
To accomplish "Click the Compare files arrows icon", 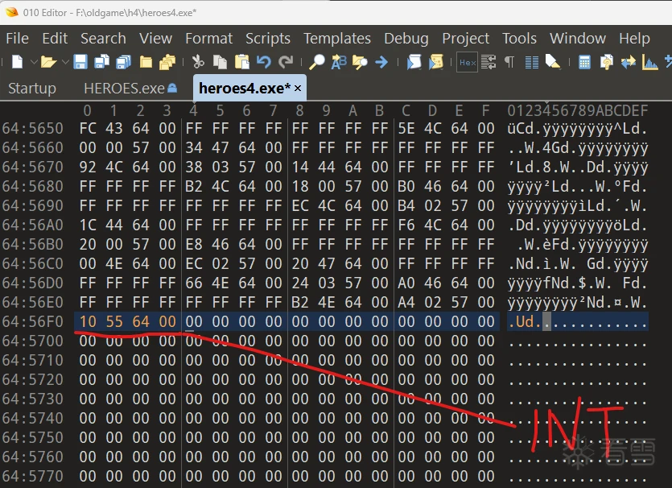I will point(629,63).
